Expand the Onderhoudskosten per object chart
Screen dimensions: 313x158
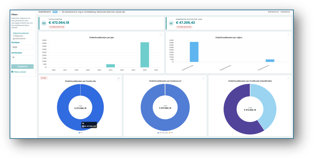[288, 35]
